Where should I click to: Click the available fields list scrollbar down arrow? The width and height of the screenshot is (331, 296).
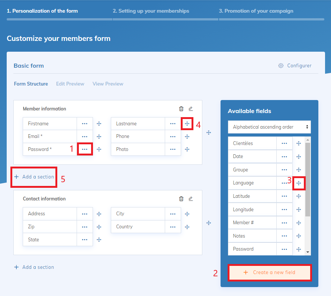click(x=308, y=252)
